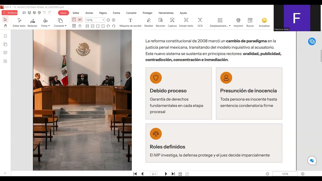Go to last page
Viewport: 322px width, 181px height.
pyautogui.click(x=173, y=174)
